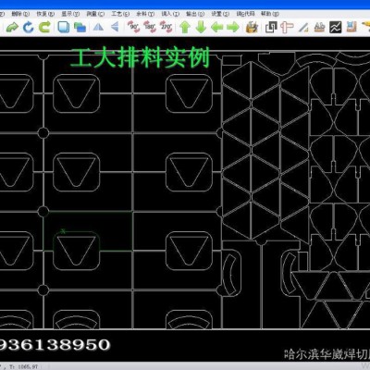
Task: Select the rotate 180 degrees icon
Action: click(x=150, y=27)
